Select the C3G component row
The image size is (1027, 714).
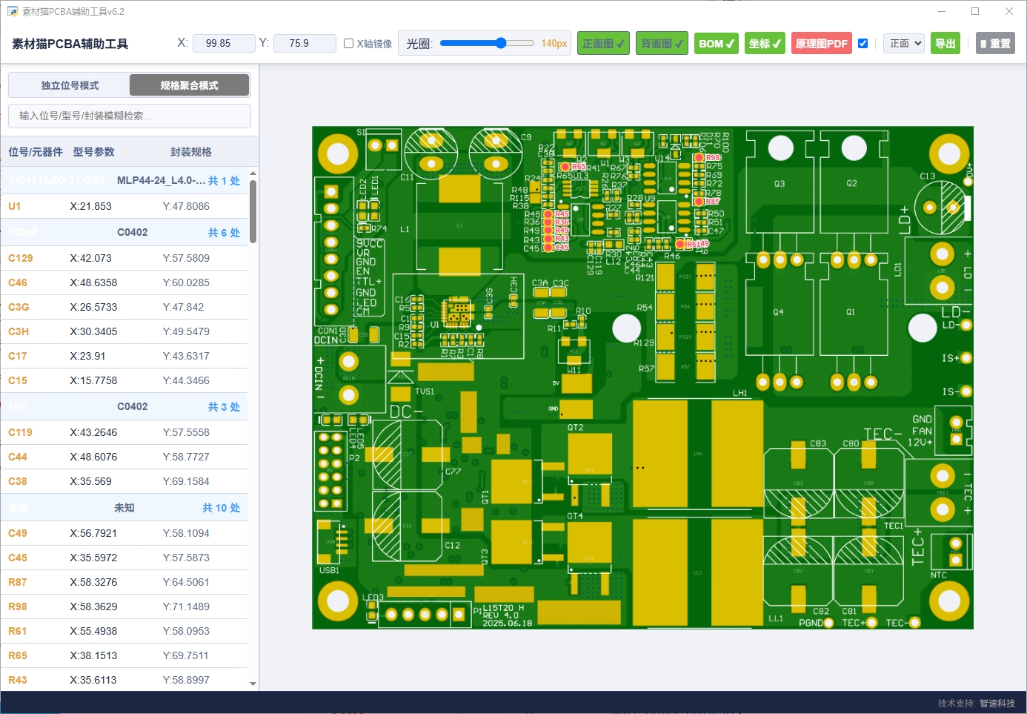[x=124, y=308]
